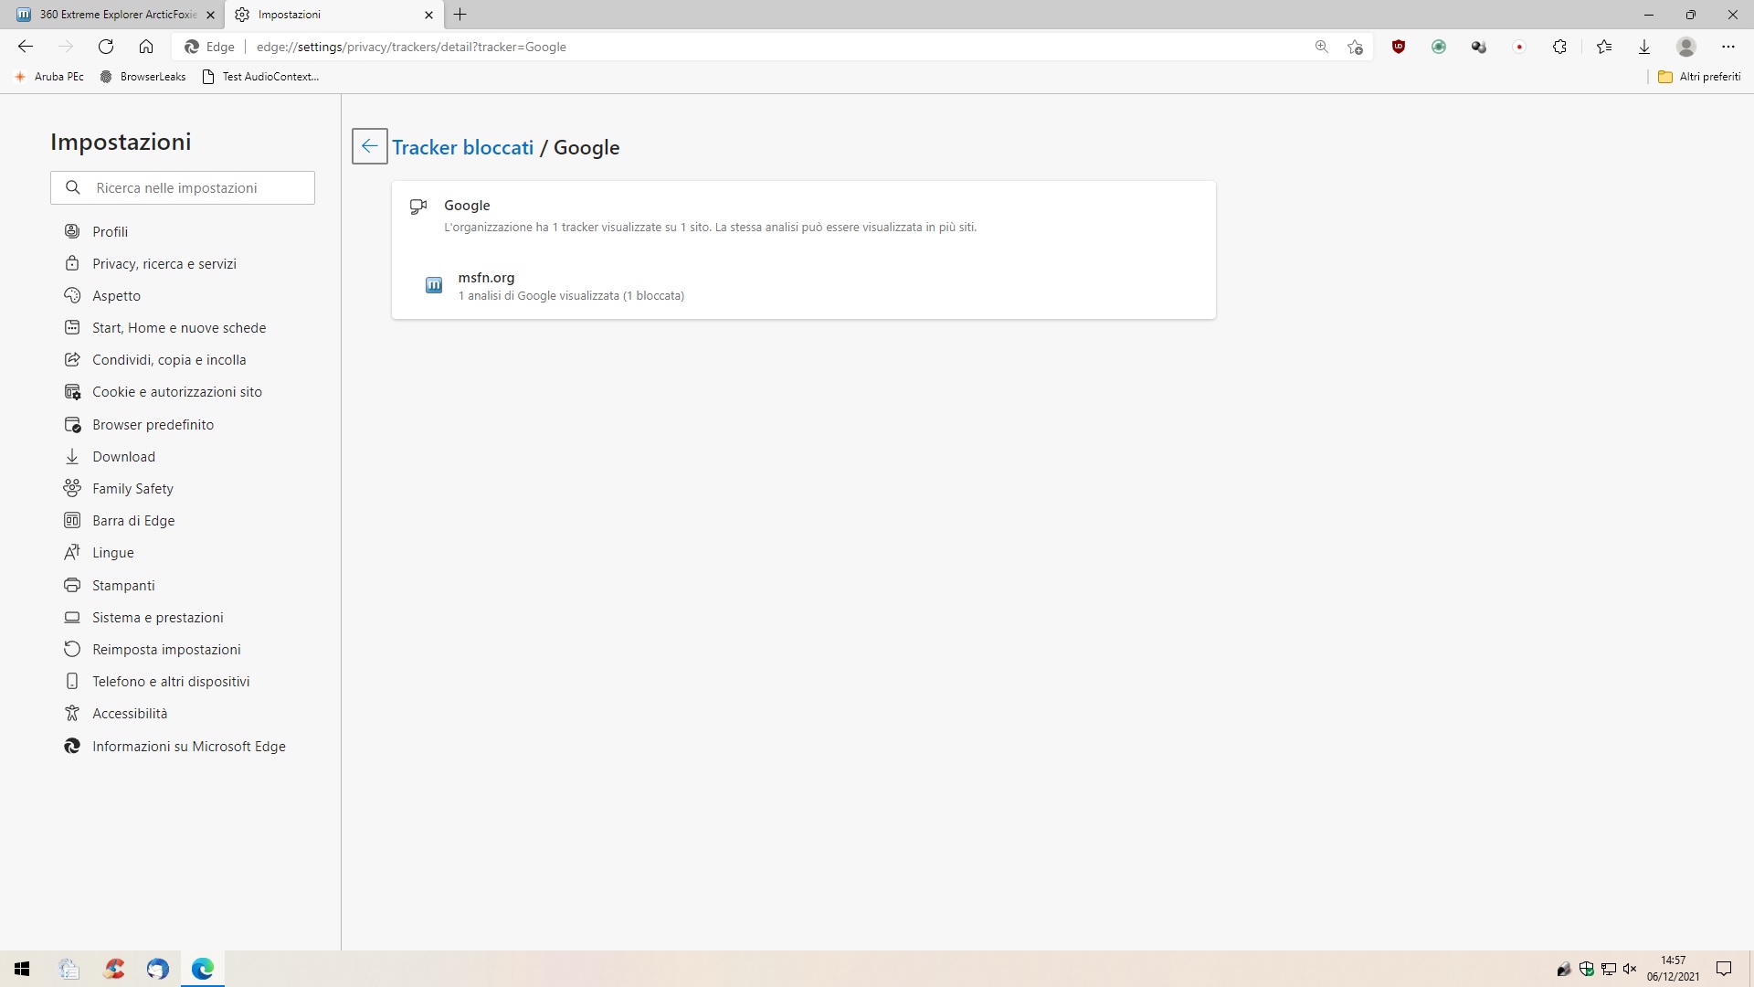1754x987 pixels.
Task: Reload the page with refresh icon
Action: 106,47
